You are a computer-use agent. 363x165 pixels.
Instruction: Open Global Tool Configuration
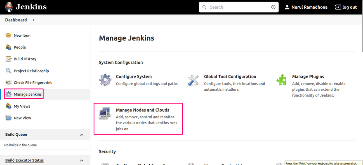tap(230, 77)
